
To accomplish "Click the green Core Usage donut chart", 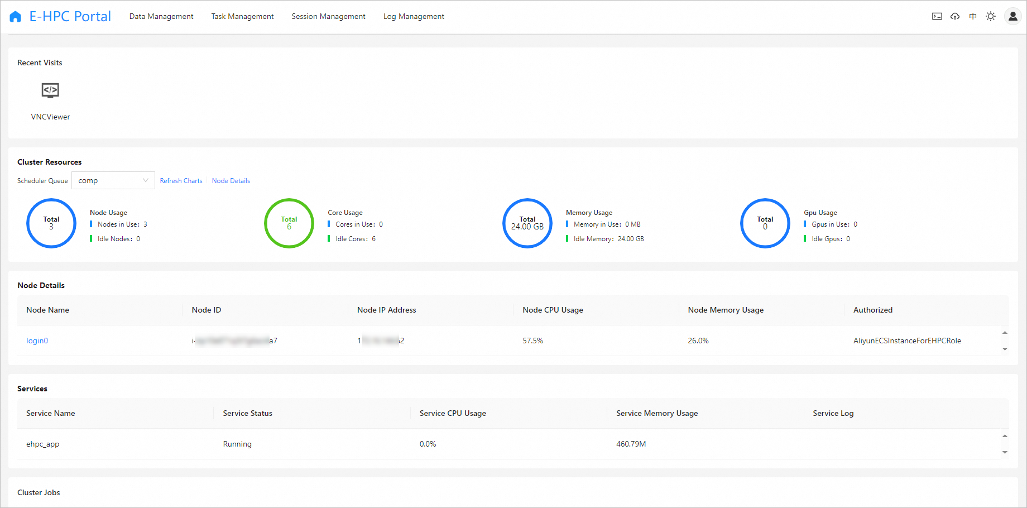I will [289, 223].
